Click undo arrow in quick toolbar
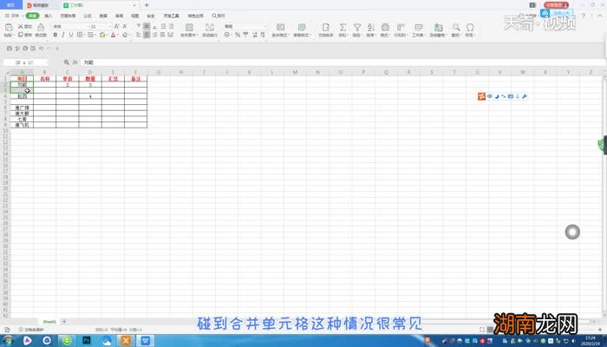 pos(41,49)
